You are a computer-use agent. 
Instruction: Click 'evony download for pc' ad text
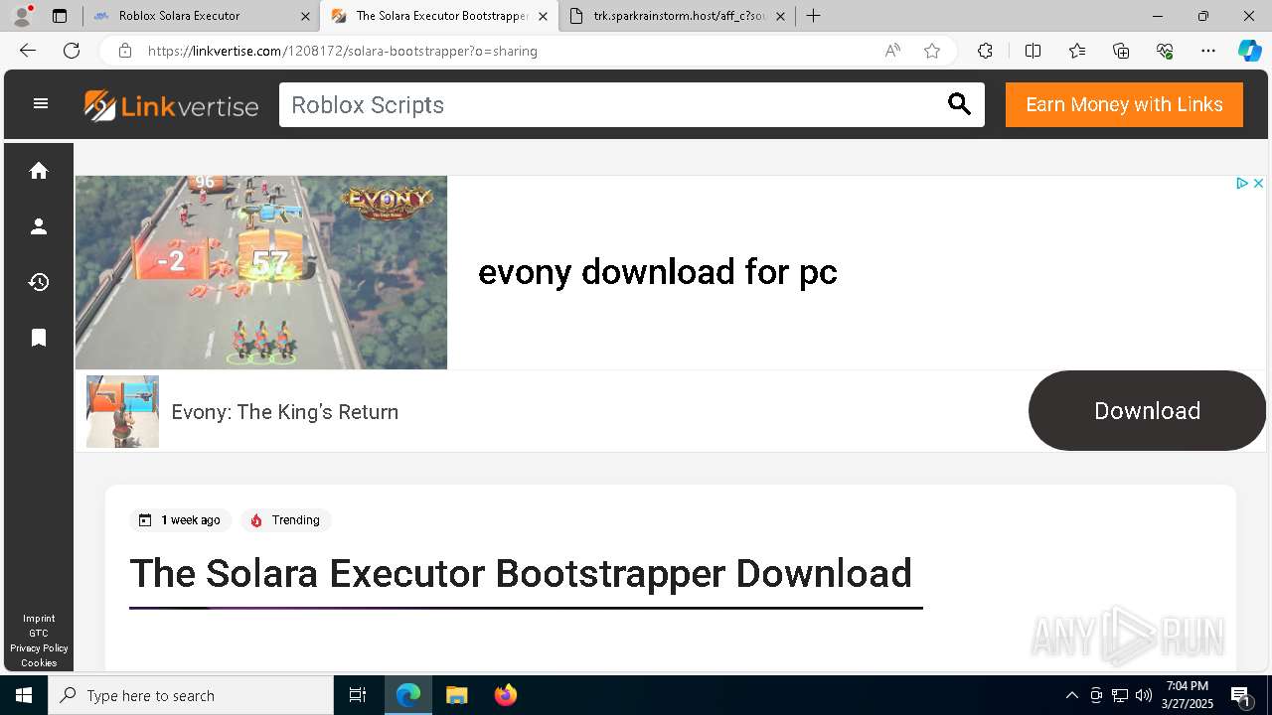[658, 271]
